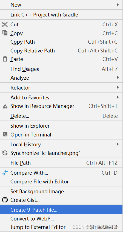The image size is (123, 232).
Task: Click the blue Compare With arrows icon
Action: [5, 173]
